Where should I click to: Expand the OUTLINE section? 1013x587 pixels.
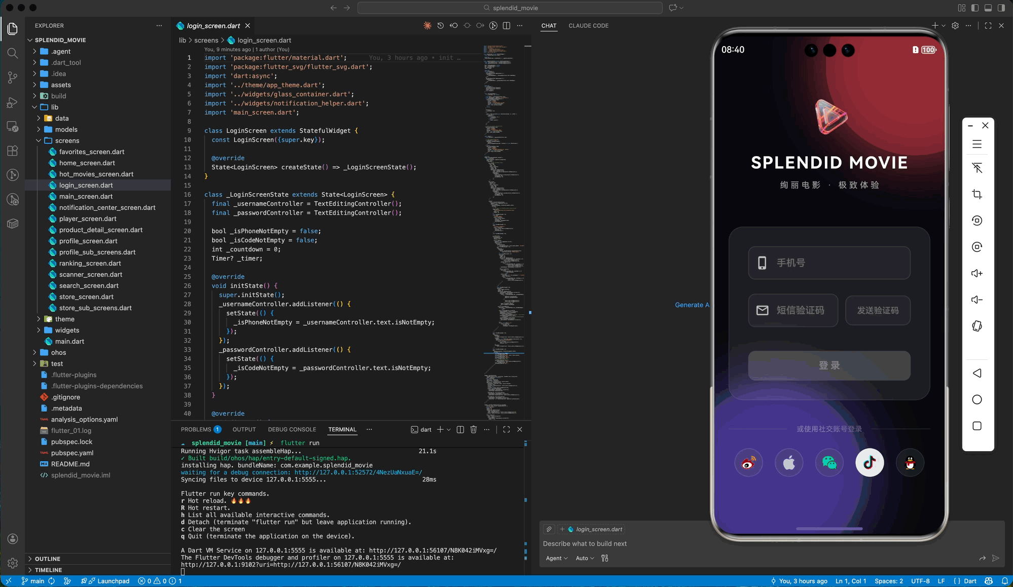click(x=48, y=559)
